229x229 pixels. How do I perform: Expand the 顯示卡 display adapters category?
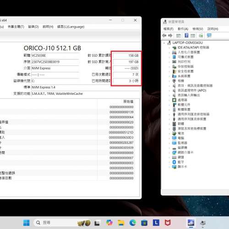point(169,167)
